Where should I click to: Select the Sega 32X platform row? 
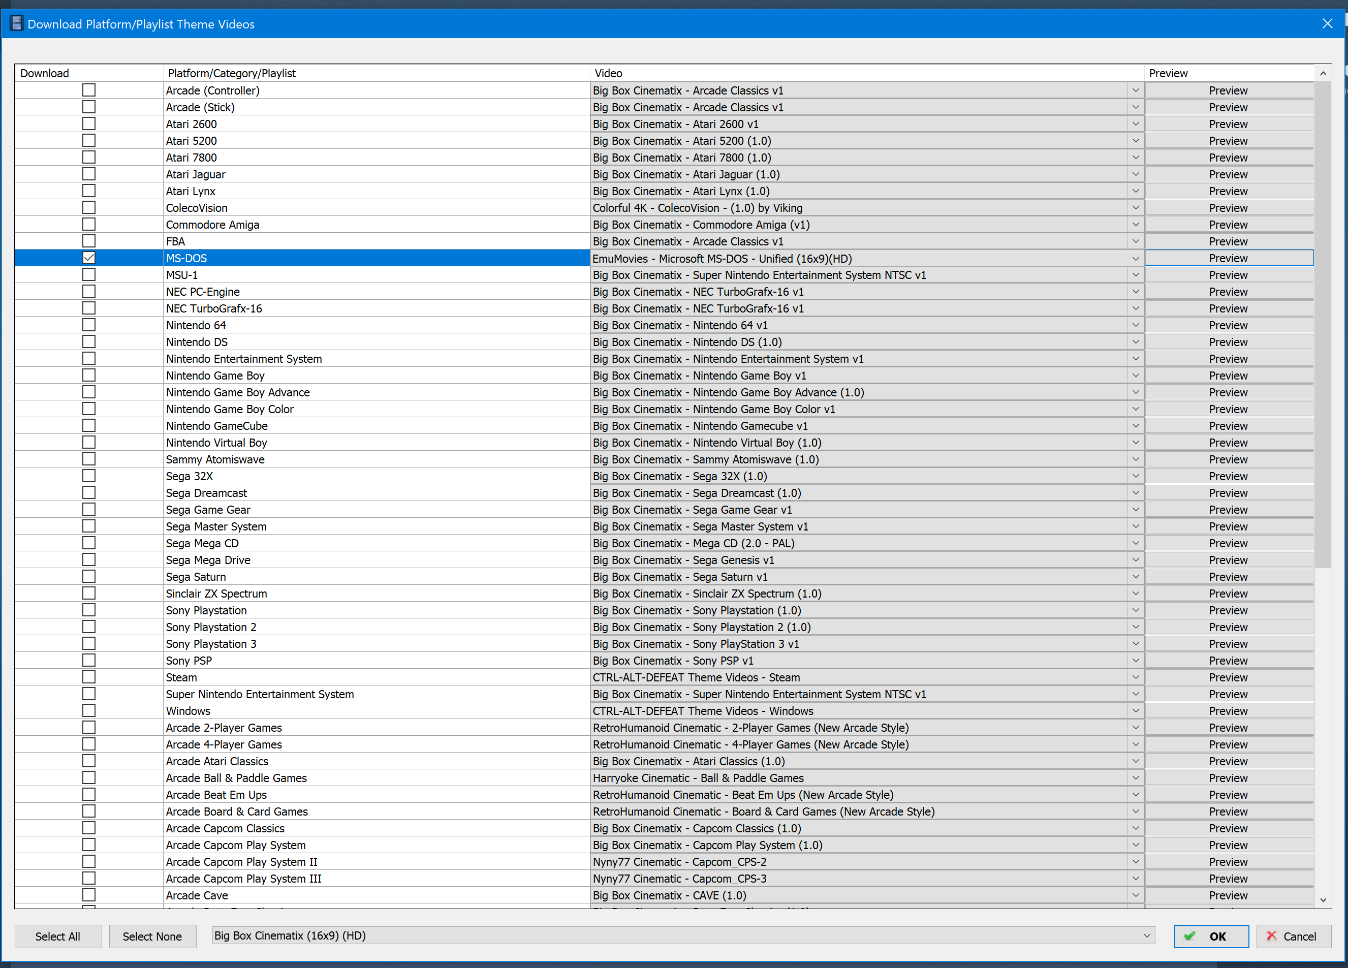tap(376, 476)
